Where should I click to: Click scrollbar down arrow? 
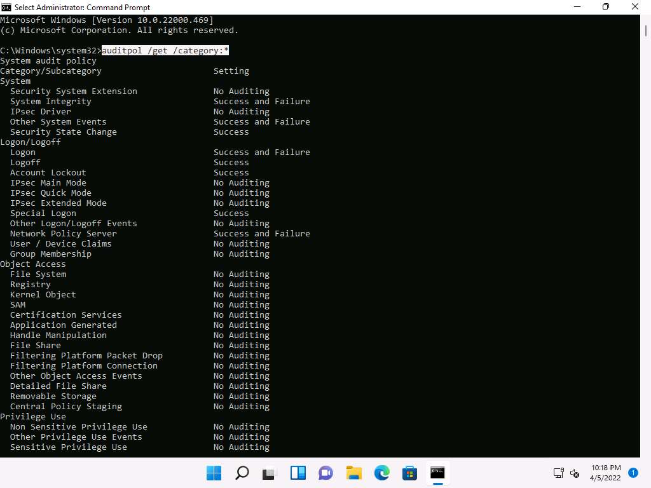[645, 452]
